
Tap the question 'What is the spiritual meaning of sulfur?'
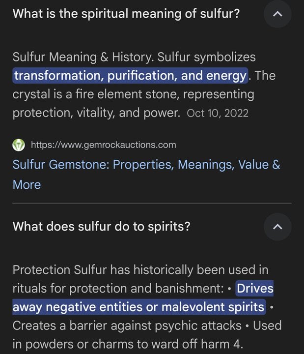[x=126, y=14]
